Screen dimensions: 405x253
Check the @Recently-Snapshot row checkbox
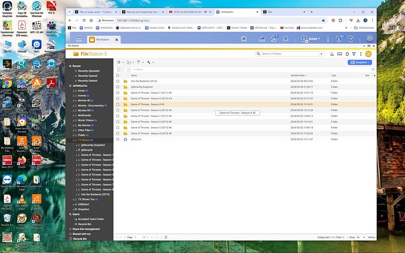pyautogui.click(x=117, y=87)
